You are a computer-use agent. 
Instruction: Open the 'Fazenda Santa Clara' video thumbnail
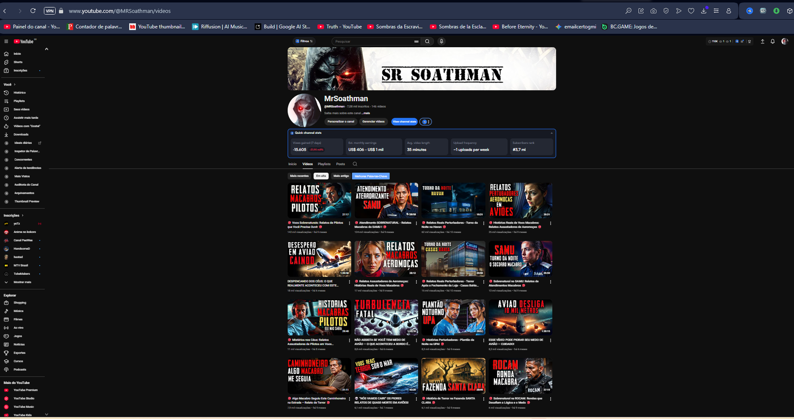(x=453, y=376)
